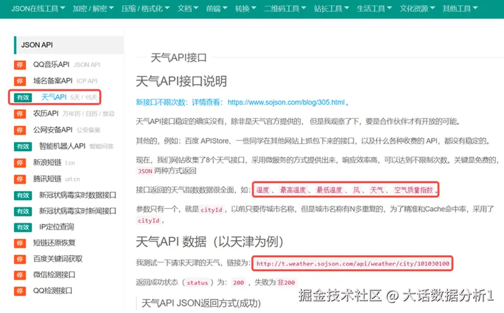The image size is (504, 313).
Task: Click the 停 badge beside 新浪短链
Action: click(20, 163)
